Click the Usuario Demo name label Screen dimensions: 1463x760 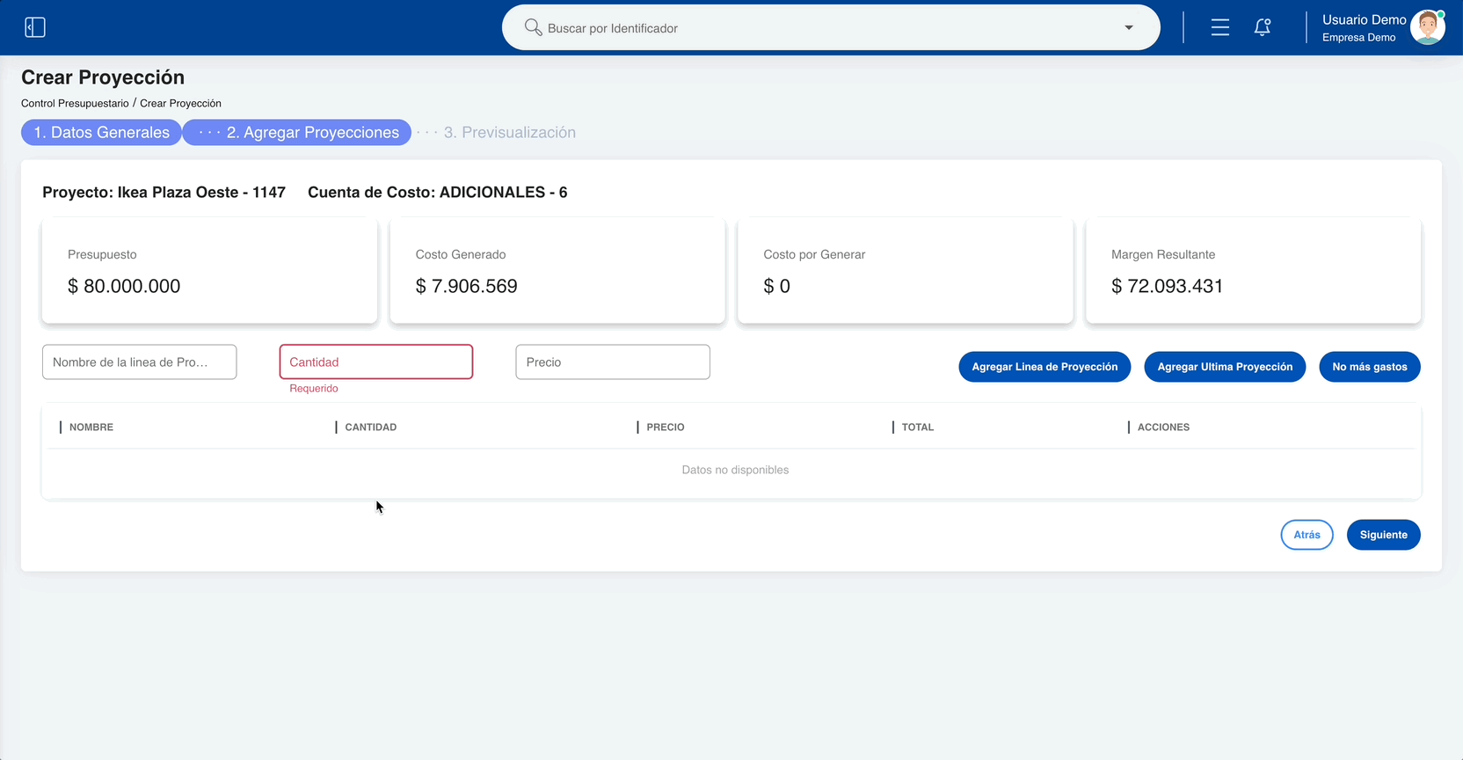1365,19
